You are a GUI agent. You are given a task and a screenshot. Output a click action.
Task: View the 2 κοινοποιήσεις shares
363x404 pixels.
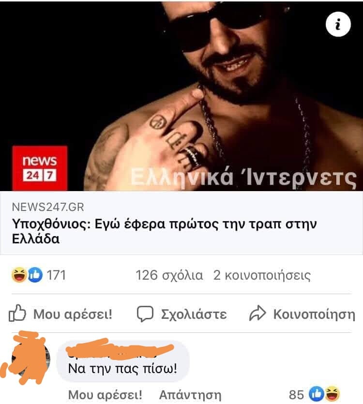pyautogui.click(x=262, y=275)
